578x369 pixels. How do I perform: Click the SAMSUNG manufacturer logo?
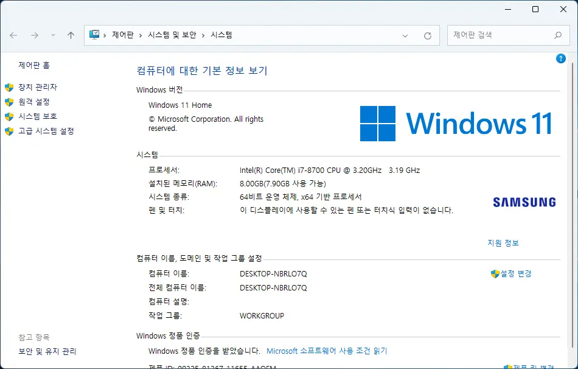click(x=524, y=202)
